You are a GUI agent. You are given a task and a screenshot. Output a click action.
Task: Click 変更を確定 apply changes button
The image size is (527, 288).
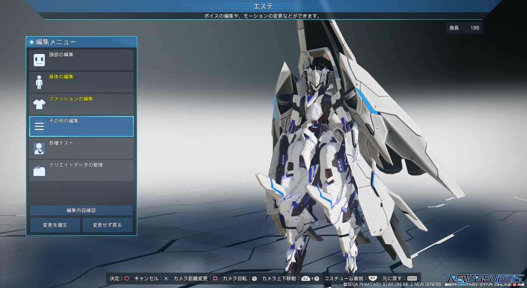(55, 225)
